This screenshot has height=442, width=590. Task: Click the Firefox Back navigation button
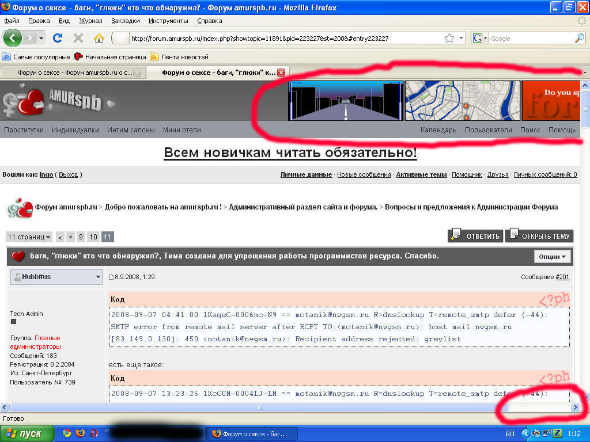coord(13,38)
